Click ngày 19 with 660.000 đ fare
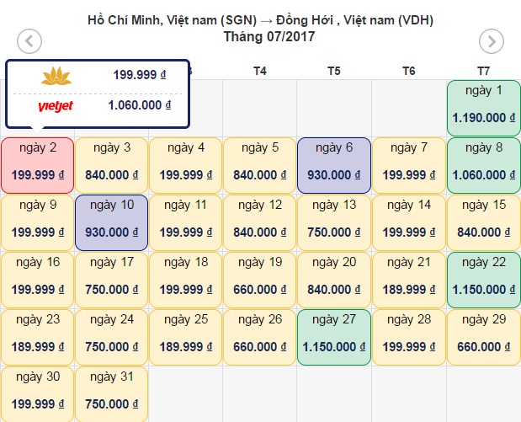This screenshot has width=521, height=422. [260, 277]
